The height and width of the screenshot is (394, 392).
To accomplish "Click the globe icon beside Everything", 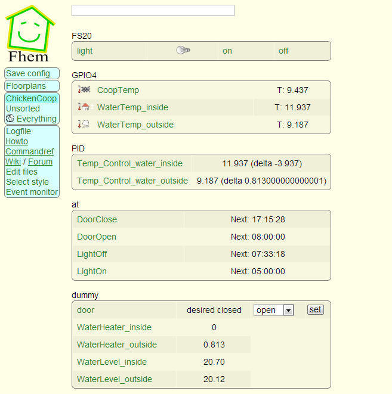I will click(10, 118).
